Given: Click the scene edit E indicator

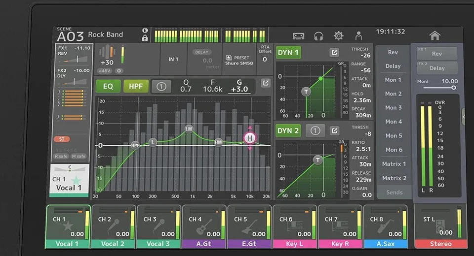Looking at the screenshot, I should (145, 30).
